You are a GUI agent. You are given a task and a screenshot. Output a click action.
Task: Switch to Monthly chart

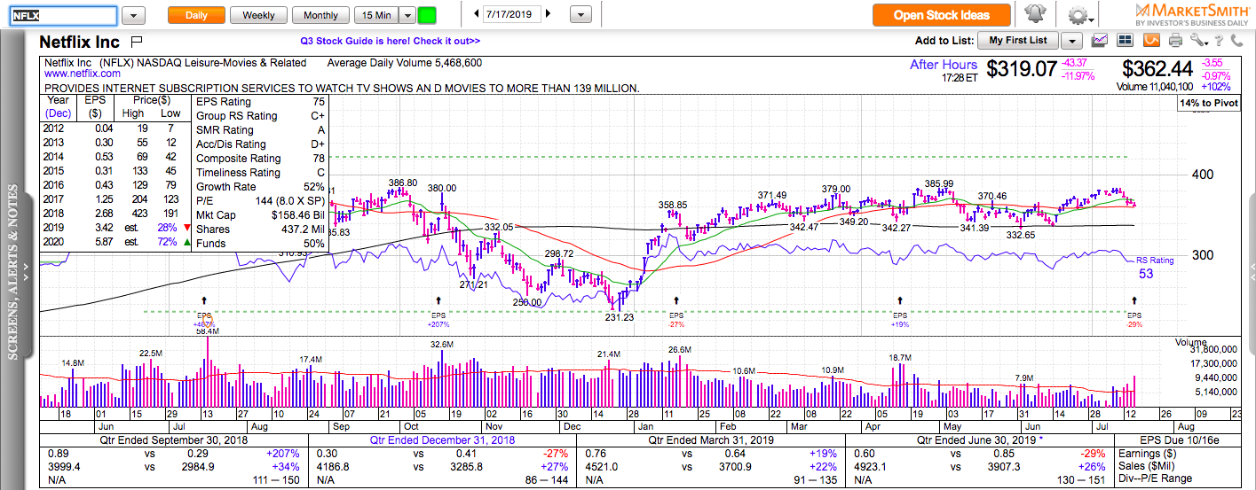coord(320,15)
